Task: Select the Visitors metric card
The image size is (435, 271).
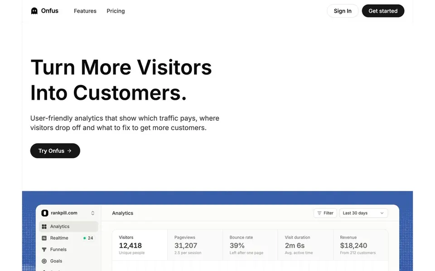Action: tap(140, 245)
